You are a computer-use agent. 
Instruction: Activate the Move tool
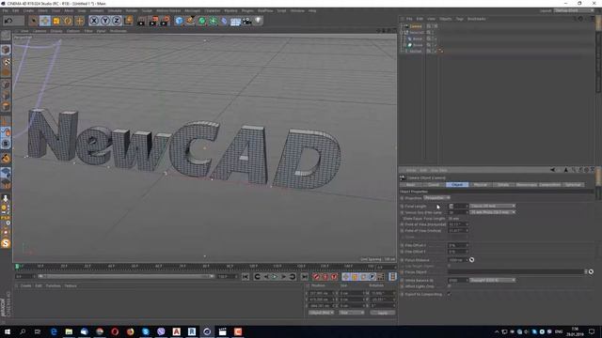click(45, 21)
